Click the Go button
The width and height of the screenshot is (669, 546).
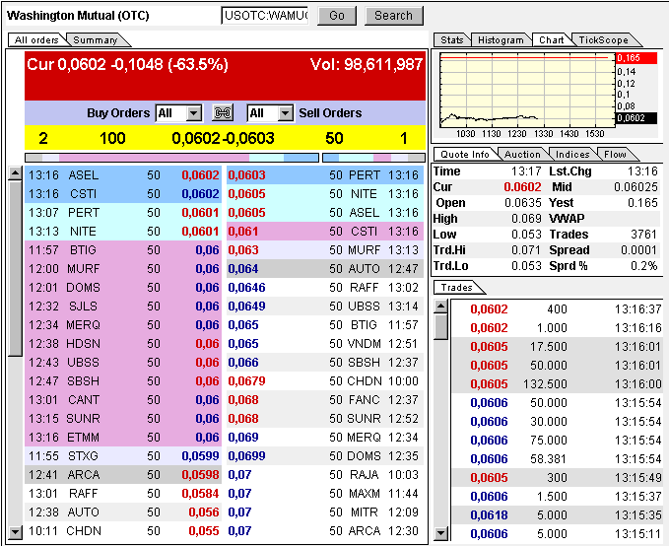pos(337,16)
